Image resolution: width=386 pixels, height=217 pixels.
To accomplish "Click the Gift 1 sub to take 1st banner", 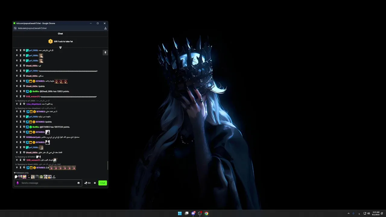I will click(60, 41).
